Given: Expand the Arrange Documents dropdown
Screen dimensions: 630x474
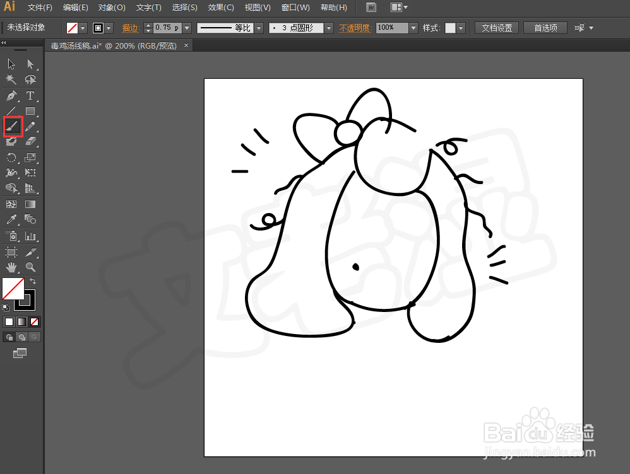Looking at the screenshot, I should click(399, 7).
